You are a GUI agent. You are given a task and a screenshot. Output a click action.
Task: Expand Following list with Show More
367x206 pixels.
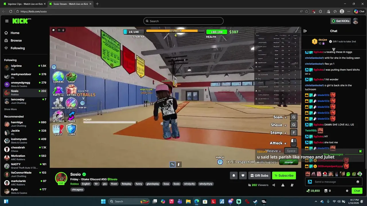(10, 109)
